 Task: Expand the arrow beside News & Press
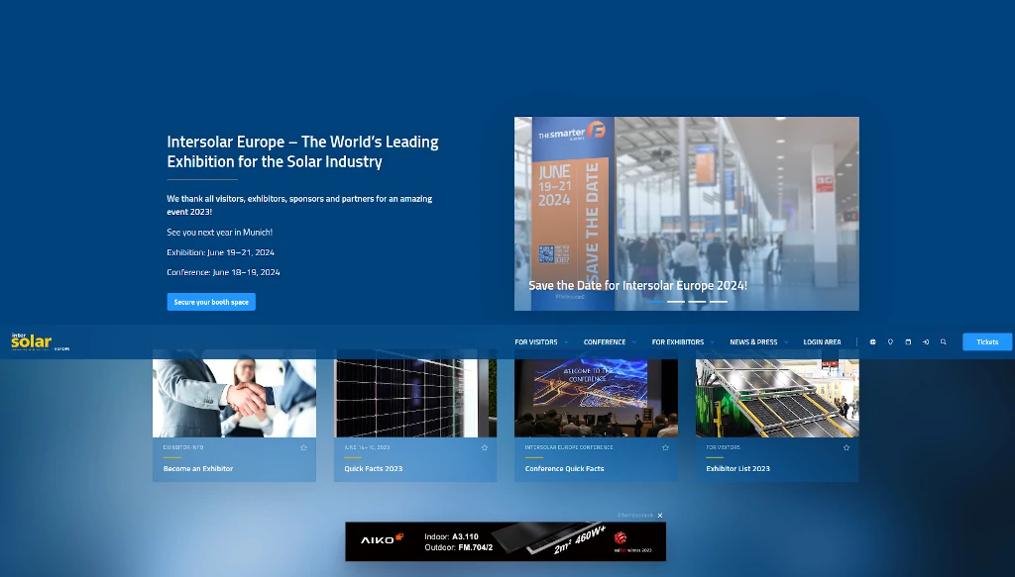coord(786,342)
